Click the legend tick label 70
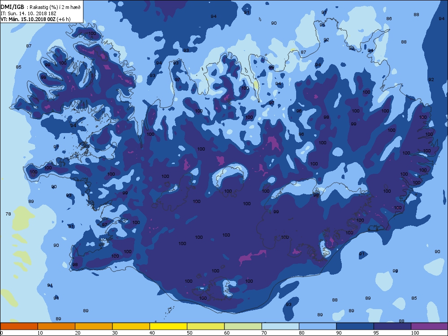The width and height of the screenshot is (448, 336). pyautogui.click(x=264, y=333)
